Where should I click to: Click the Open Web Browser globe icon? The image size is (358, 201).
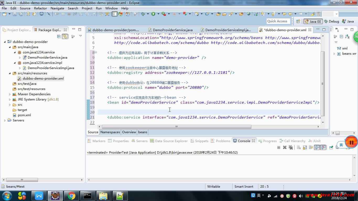248,14
